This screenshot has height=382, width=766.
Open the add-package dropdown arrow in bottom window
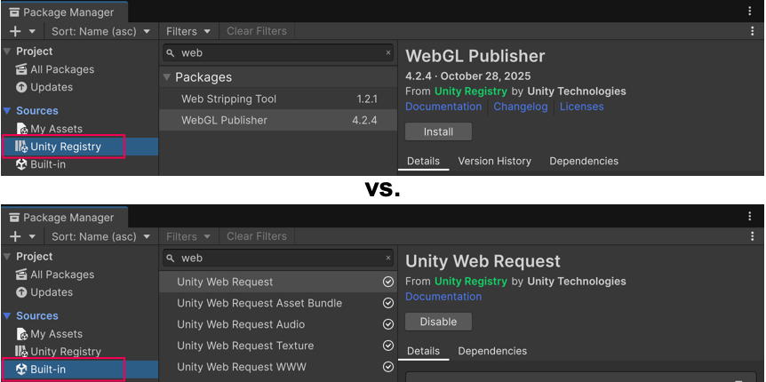(32, 236)
